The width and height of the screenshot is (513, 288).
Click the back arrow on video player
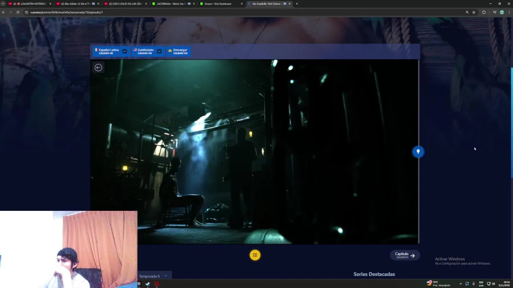click(98, 68)
